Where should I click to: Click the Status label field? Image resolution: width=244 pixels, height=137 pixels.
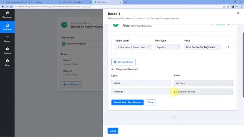[141, 83]
